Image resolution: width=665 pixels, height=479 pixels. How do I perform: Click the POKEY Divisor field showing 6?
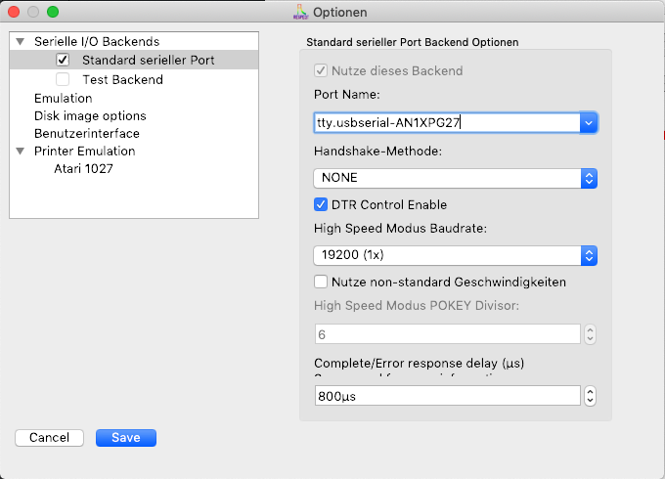coord(448,334)
